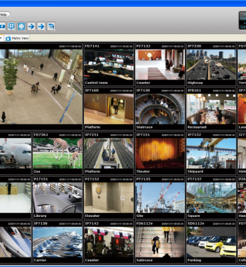Select the PZ7132 Counter camera
The width and height of the screenshot is (246, 267).
point(160,65)
